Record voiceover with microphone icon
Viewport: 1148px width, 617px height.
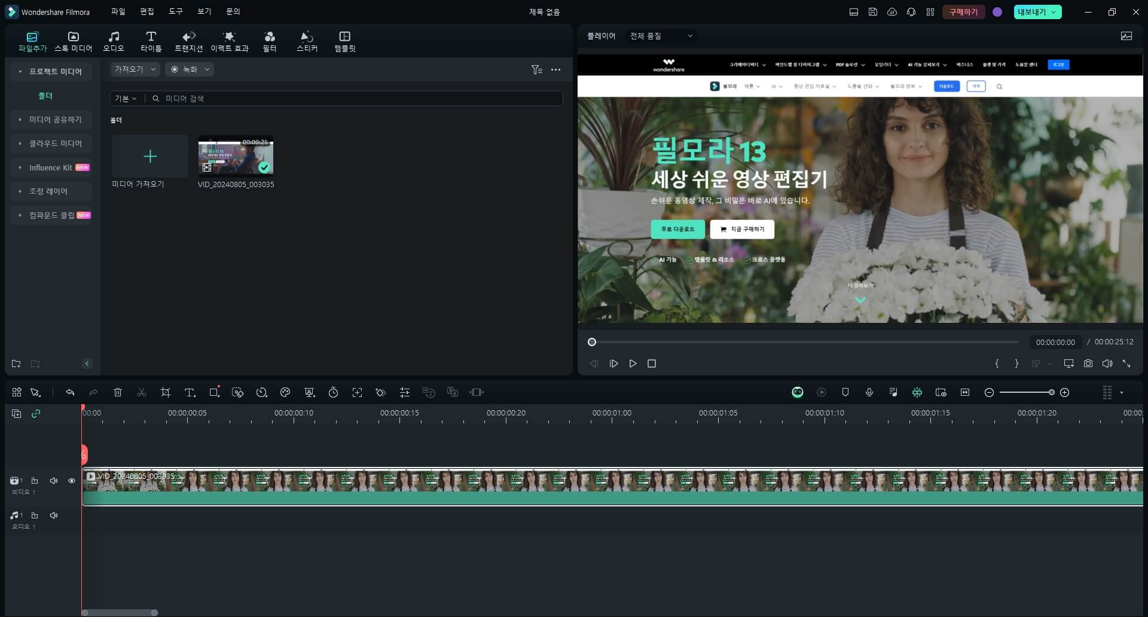point(869,392)
